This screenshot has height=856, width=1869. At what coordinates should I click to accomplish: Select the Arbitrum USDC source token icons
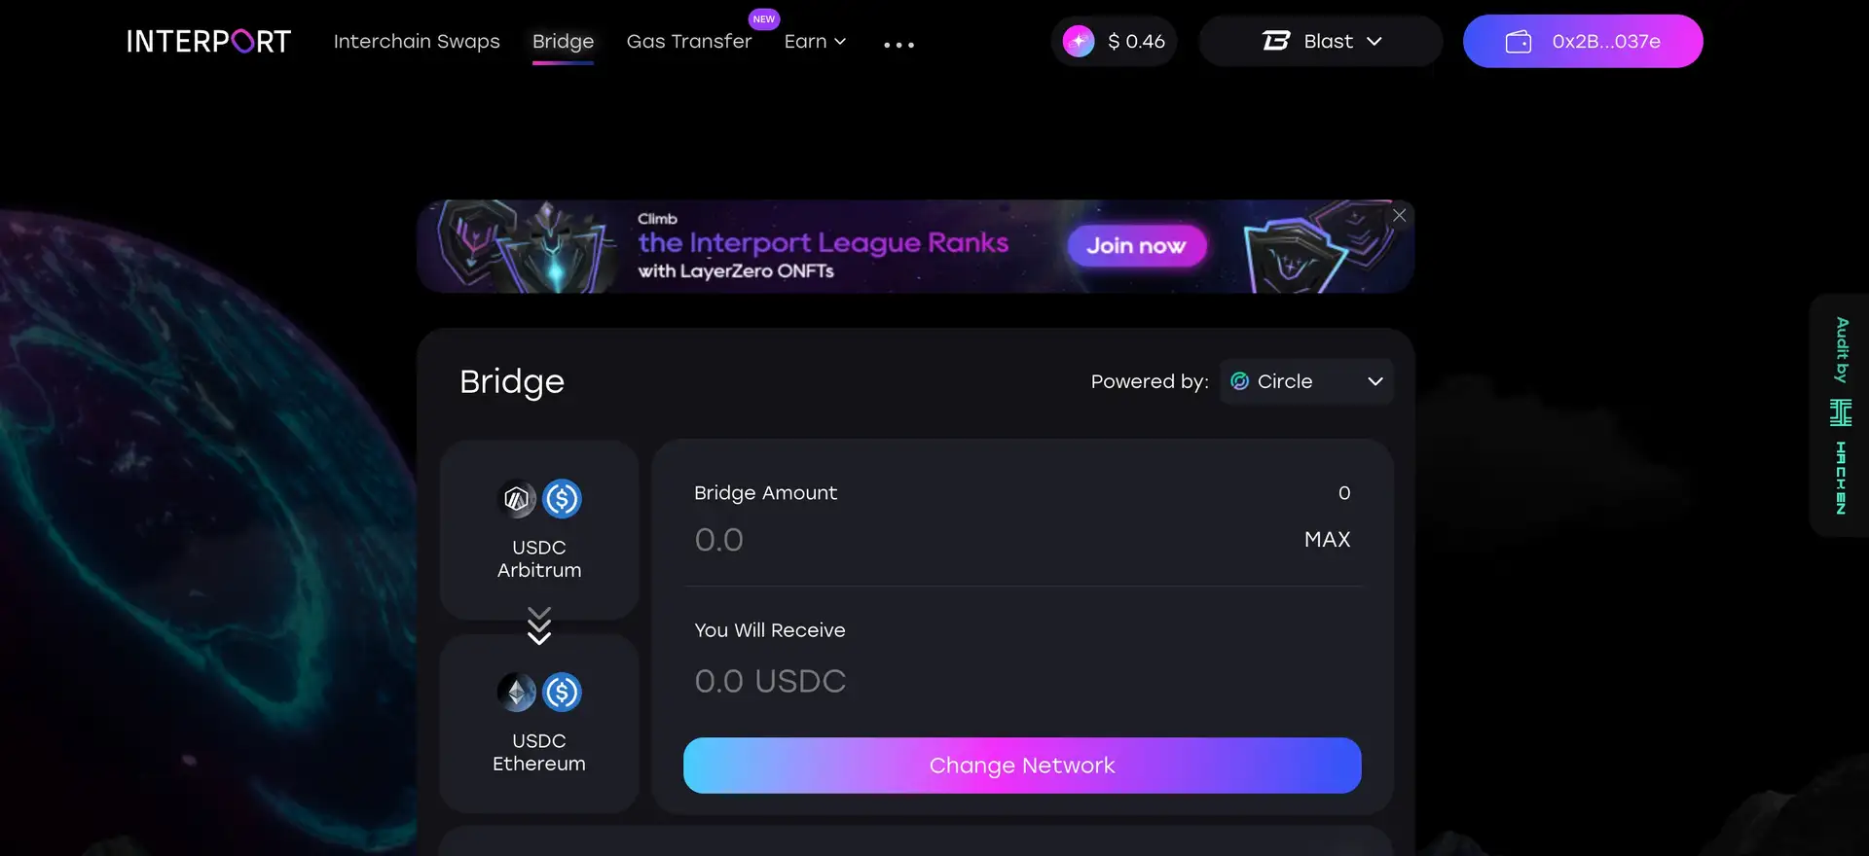tap(539, 499)
